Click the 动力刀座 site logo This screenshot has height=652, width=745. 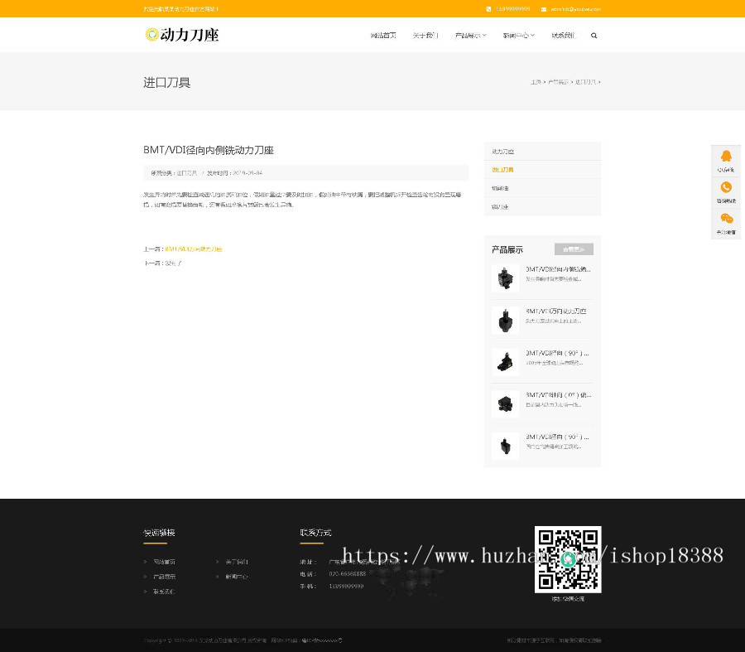[x=181, y=35]
